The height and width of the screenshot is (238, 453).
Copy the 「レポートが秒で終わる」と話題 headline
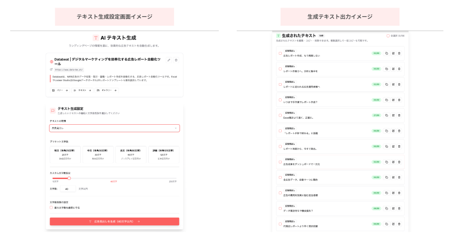click(x=387, y=131)
